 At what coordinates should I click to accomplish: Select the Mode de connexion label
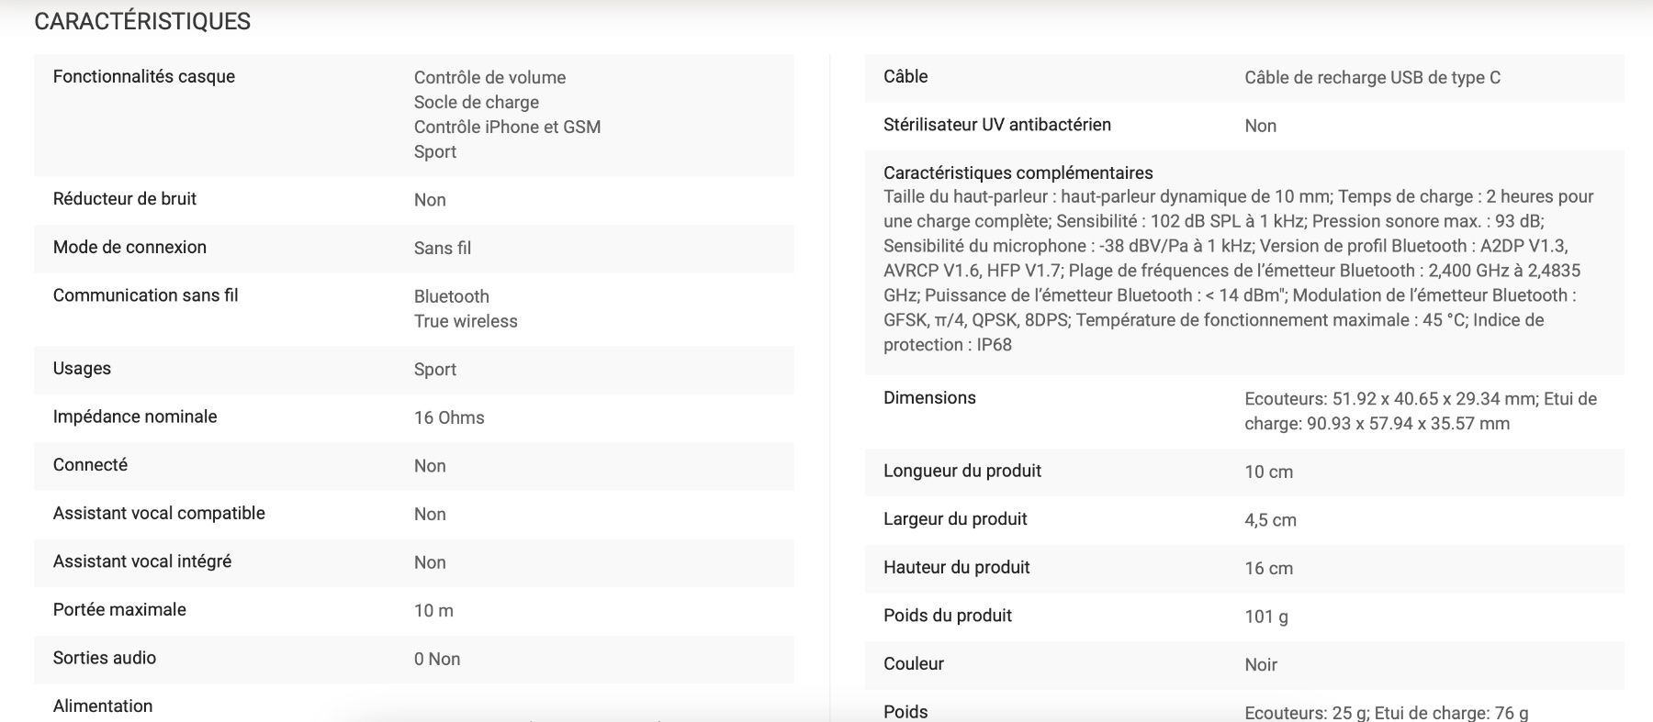pyautogui.click(x=129, y=247)
